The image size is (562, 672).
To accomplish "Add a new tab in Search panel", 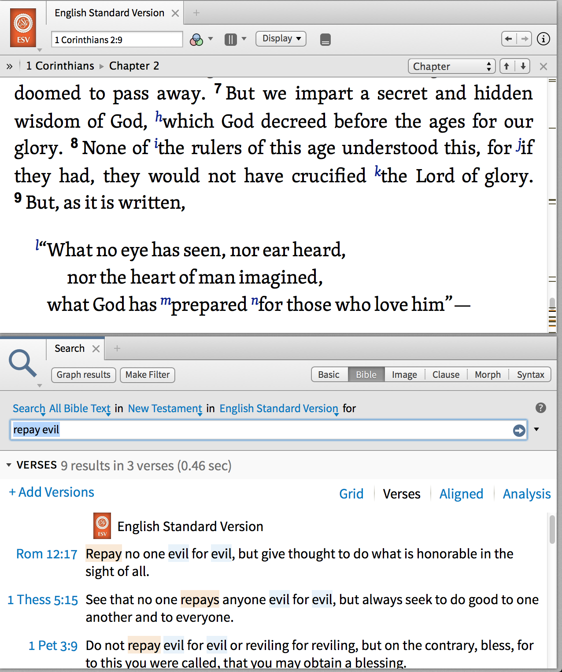I will coord(117,349).
